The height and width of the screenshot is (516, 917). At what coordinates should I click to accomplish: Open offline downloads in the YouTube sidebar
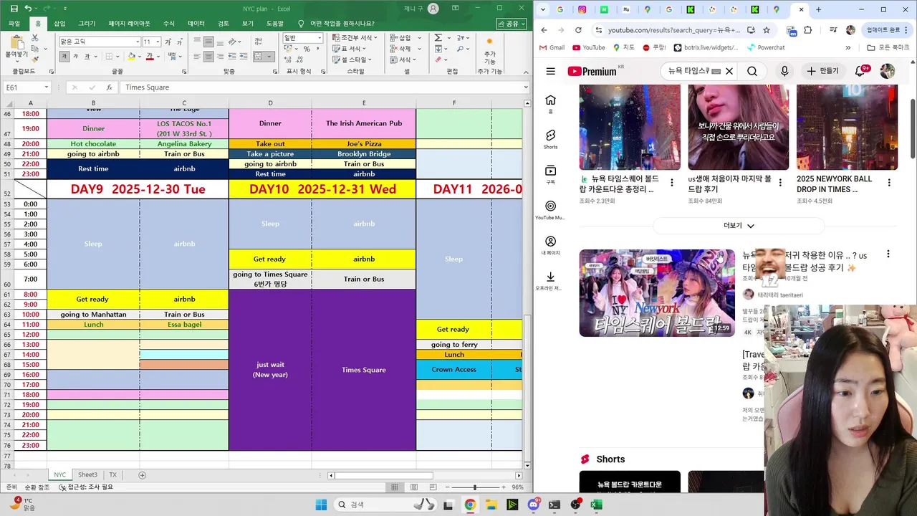tap(550, 280)
